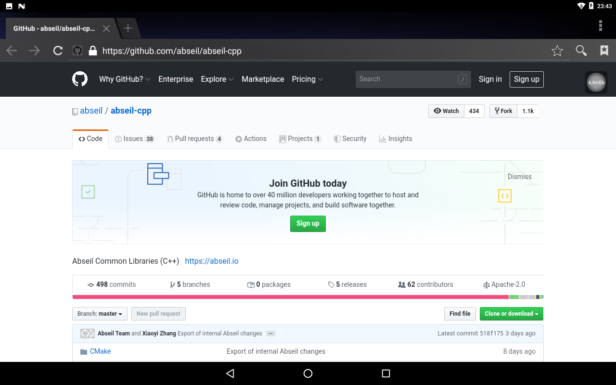The height and width of the screenshot is (385, 616).
Task: Open a new browser tab with plus
Action: point(128,28)
